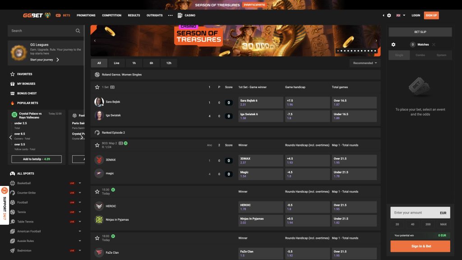The width and height of the screenshot is (462, 260).
Task: Open the Promotions menu
Action: point(86,15)
